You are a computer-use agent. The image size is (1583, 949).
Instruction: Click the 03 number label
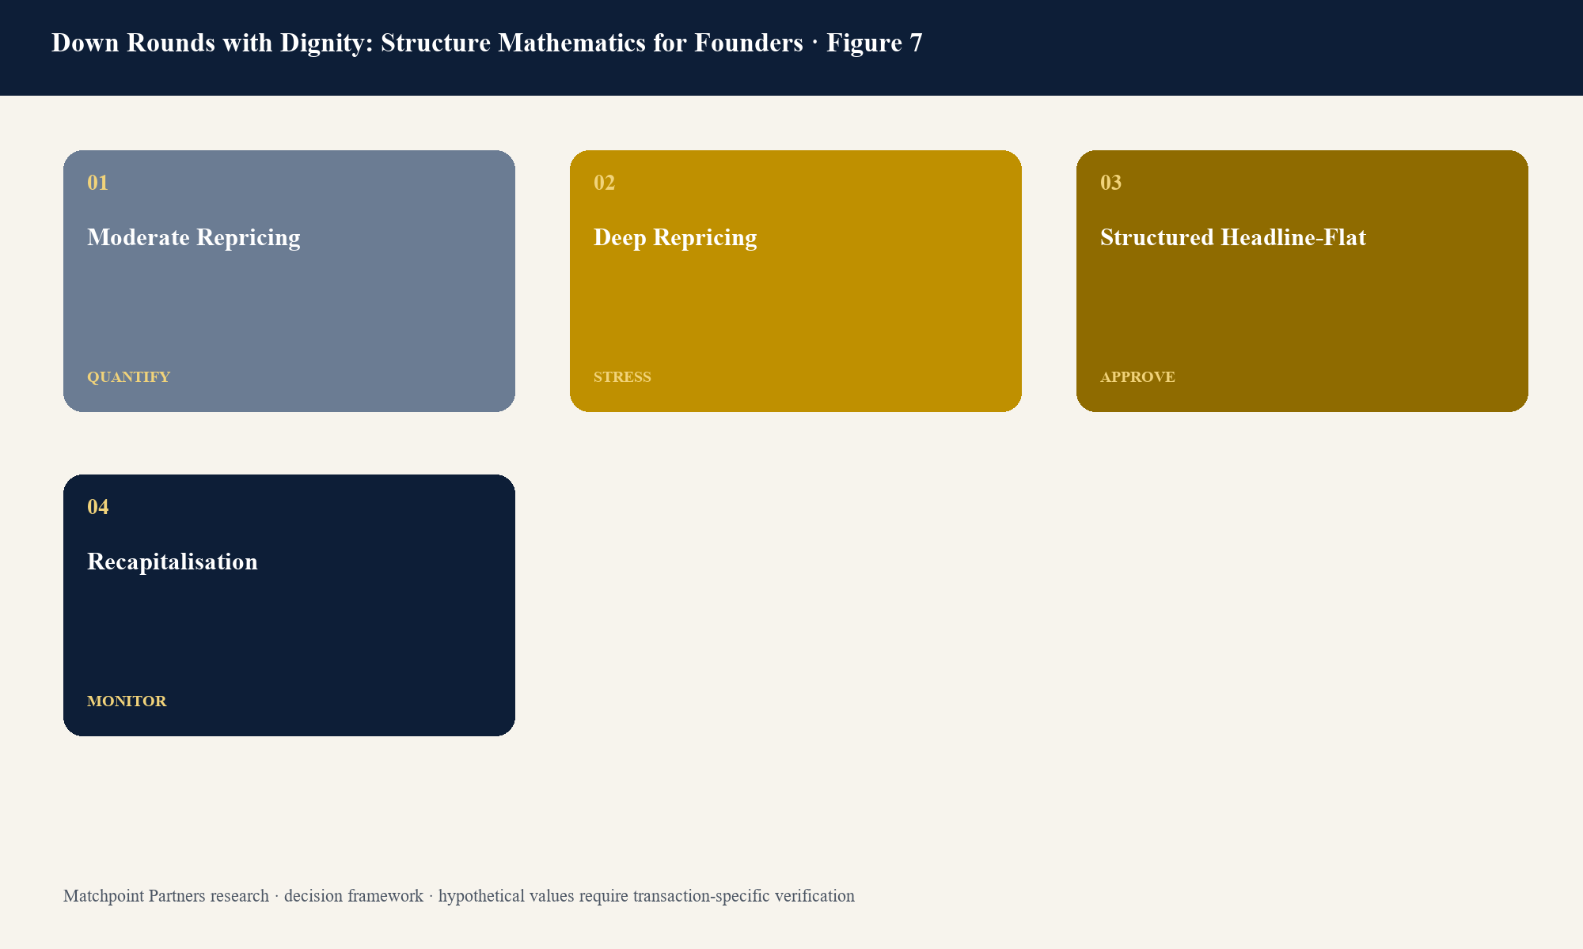1111,183
